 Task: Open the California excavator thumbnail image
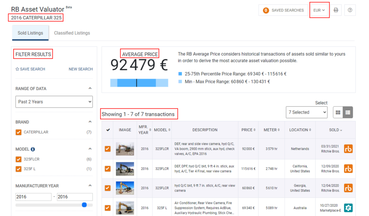click(125, 169)
